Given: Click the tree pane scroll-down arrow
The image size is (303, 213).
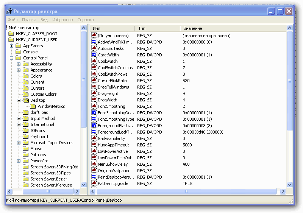Looking at the screenshot, I should (x=83, y=185).
